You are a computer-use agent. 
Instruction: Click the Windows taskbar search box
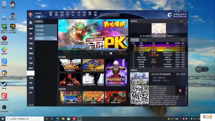[25, 119]
